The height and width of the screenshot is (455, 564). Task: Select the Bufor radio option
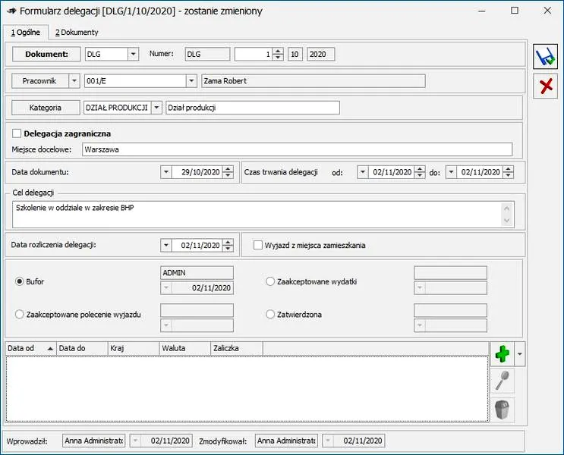tap(19, 281)
